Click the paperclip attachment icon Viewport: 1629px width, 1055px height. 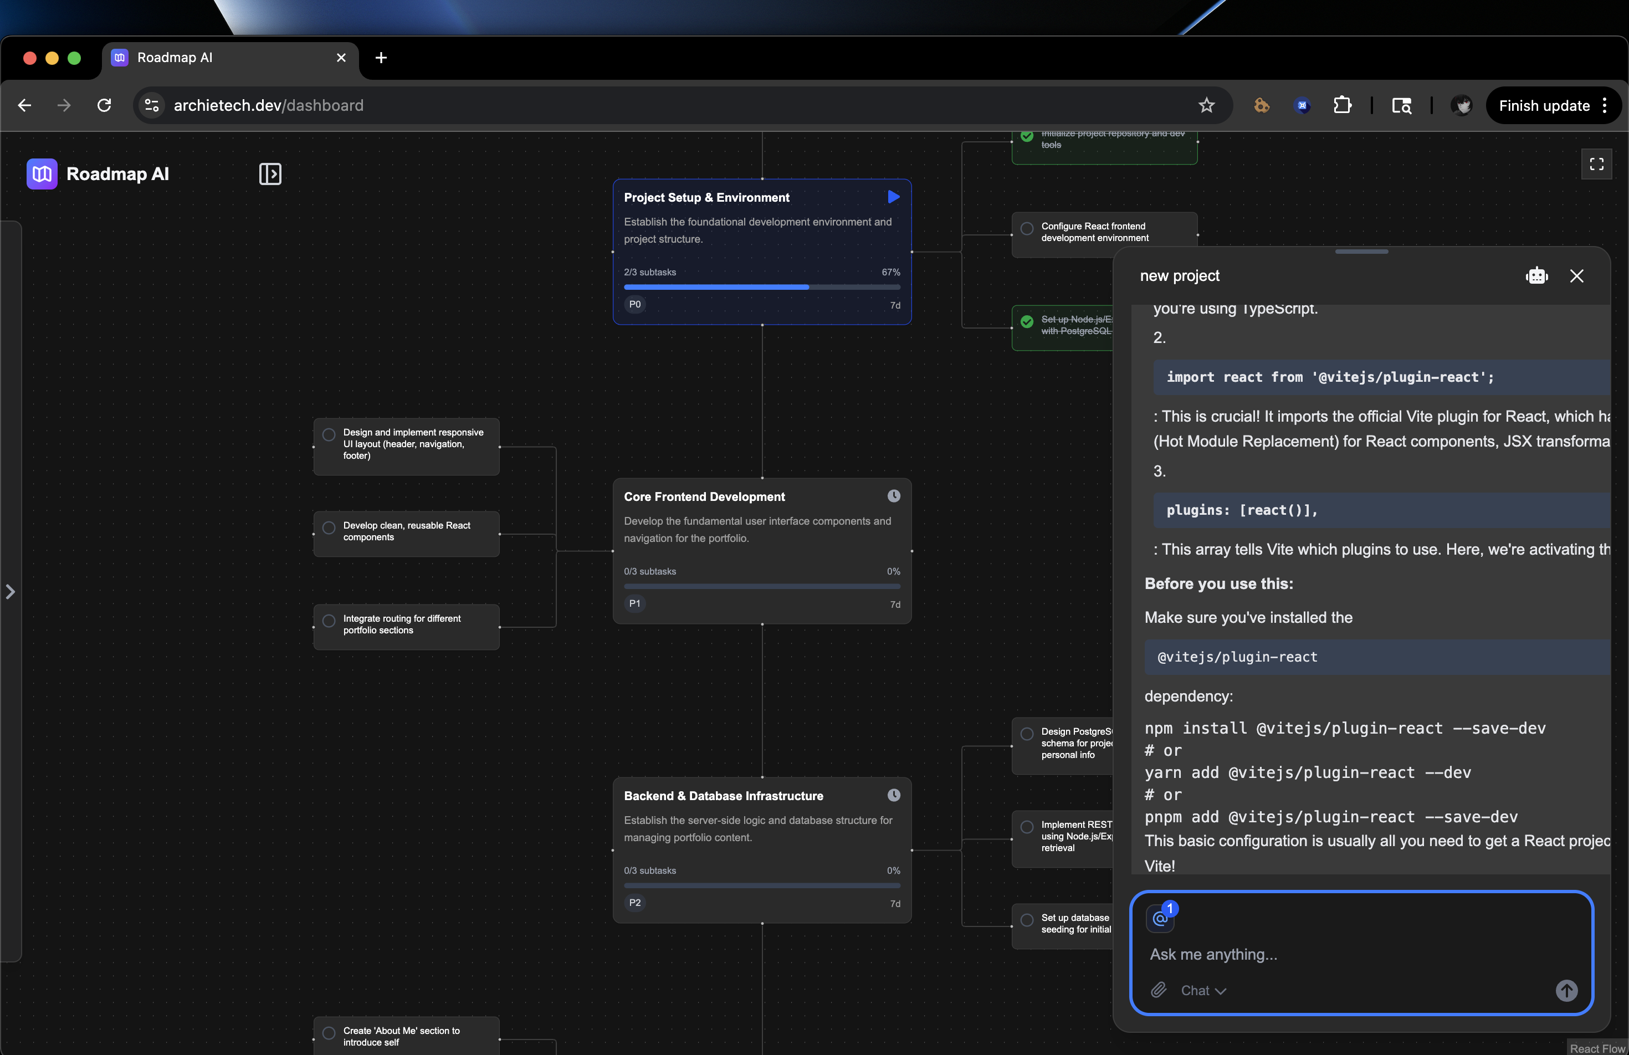[1158, 990]
